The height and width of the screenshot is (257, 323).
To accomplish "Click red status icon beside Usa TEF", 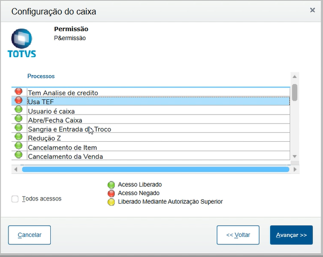I will [19, 101].
